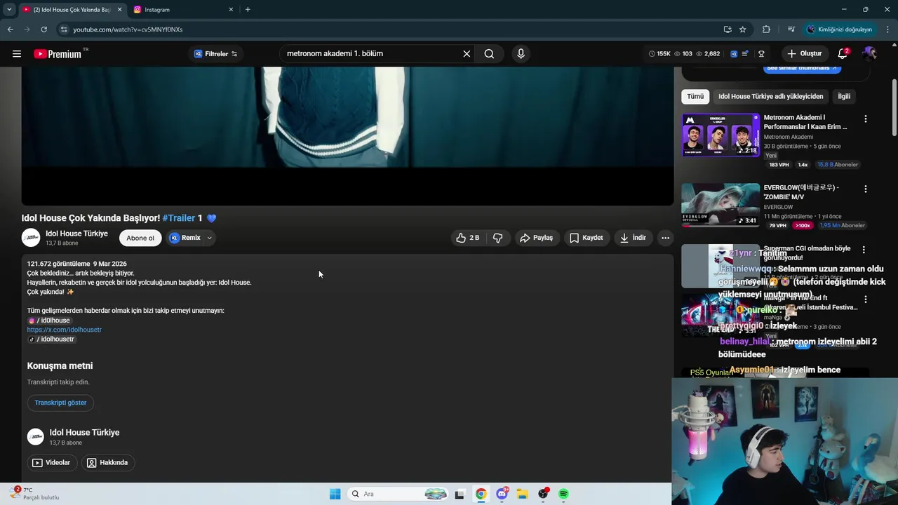Open options for Metronom Akademi video

coord(865,119)
